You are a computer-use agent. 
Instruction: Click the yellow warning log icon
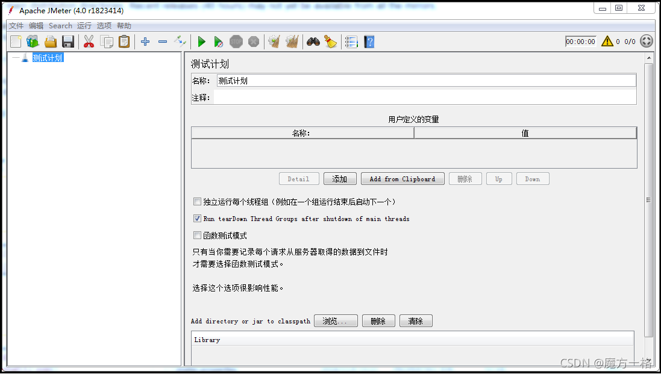pyautogui.click(x=607, y=42)
